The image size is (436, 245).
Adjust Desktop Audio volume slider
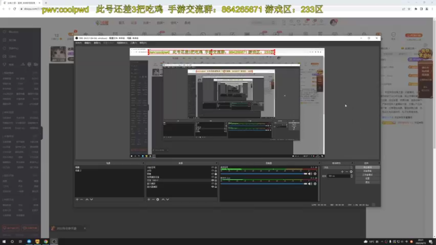click(264, 174)
